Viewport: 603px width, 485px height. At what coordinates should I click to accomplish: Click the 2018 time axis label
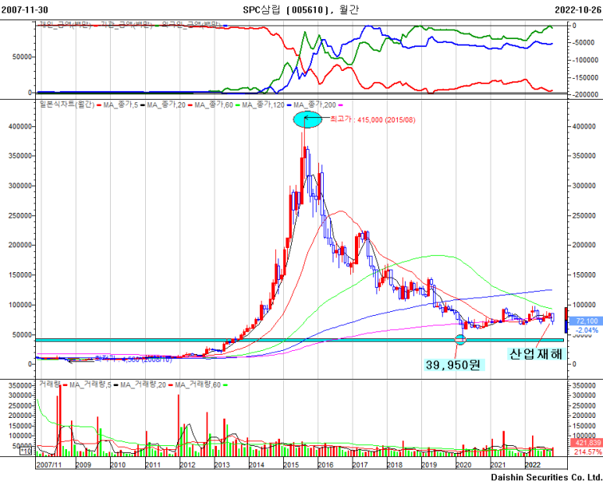coord(395,465)
